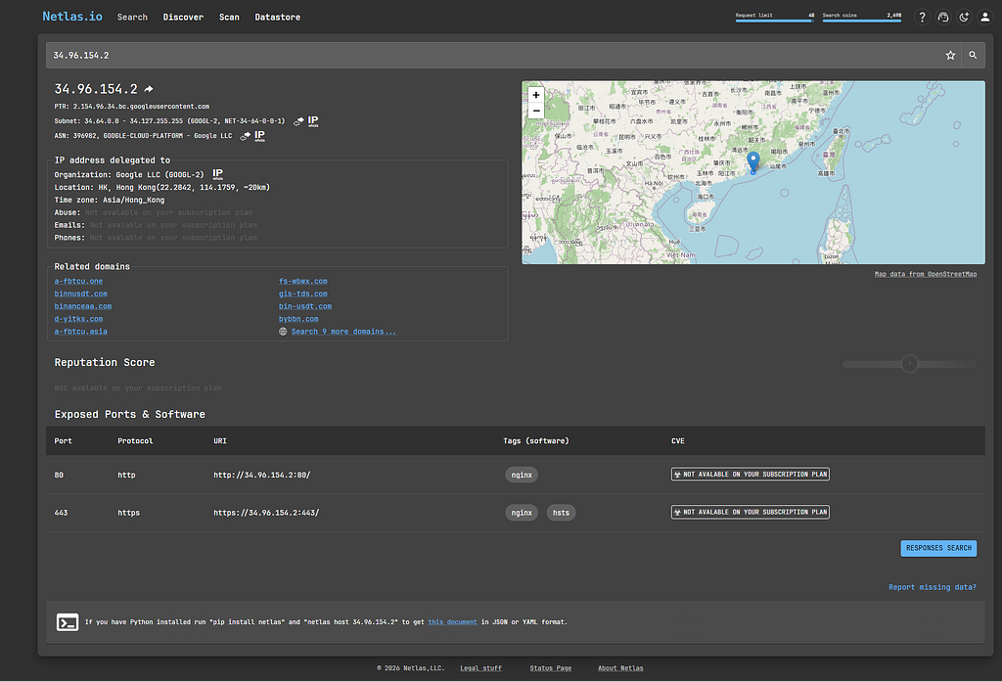The height and width of the screenshot is (682, 1002).
Task: Open related domain binnusdt.com
Action: click(80, 294)
